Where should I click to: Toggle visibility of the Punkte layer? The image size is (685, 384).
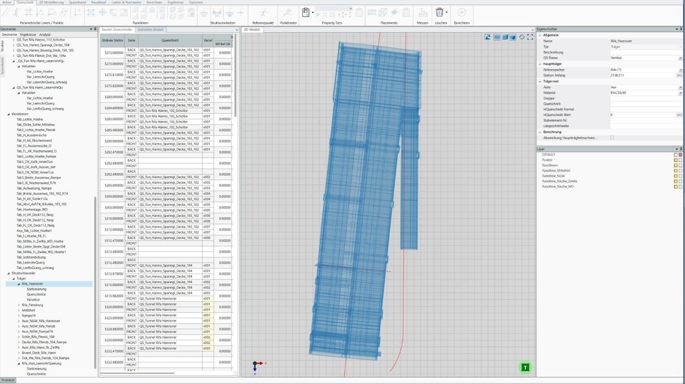pyautogui.click(x=676, y=160)
